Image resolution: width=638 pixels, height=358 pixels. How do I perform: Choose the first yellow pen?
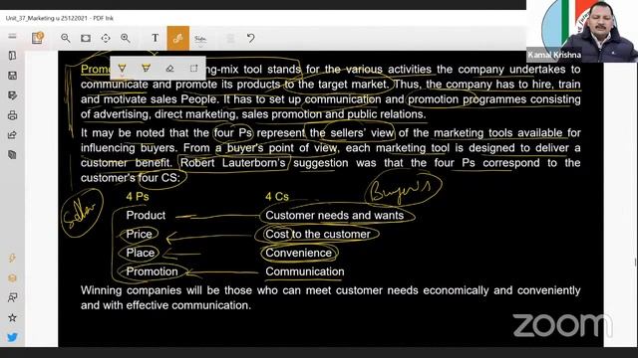(x=122, y=69)
